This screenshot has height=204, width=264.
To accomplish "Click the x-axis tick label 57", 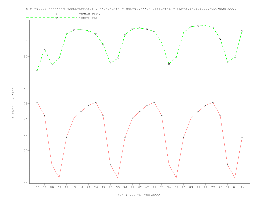I will tap(176, 187).
